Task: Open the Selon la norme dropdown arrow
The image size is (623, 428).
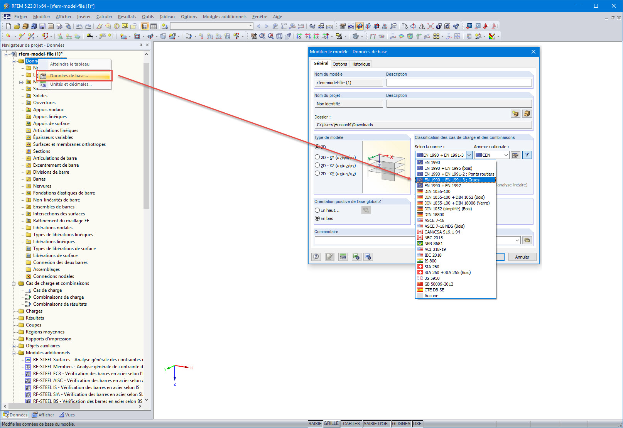Action: point(469,155)
